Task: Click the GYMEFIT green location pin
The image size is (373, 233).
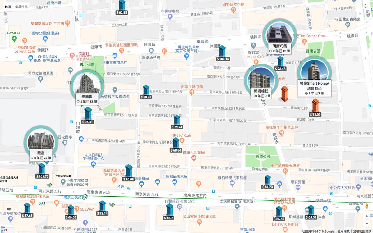Action: [x=14, y=39]
